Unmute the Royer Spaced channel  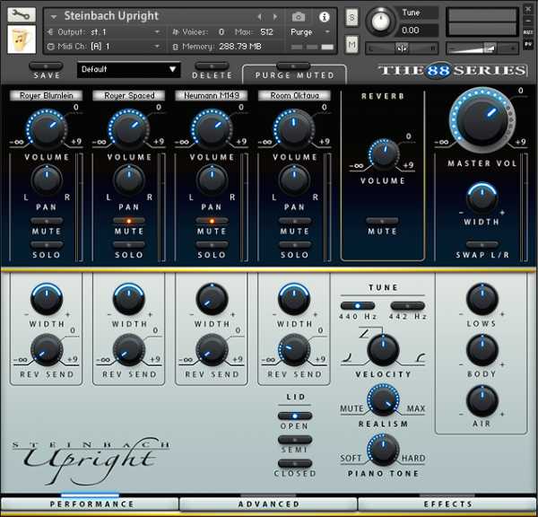click(129, 221)
